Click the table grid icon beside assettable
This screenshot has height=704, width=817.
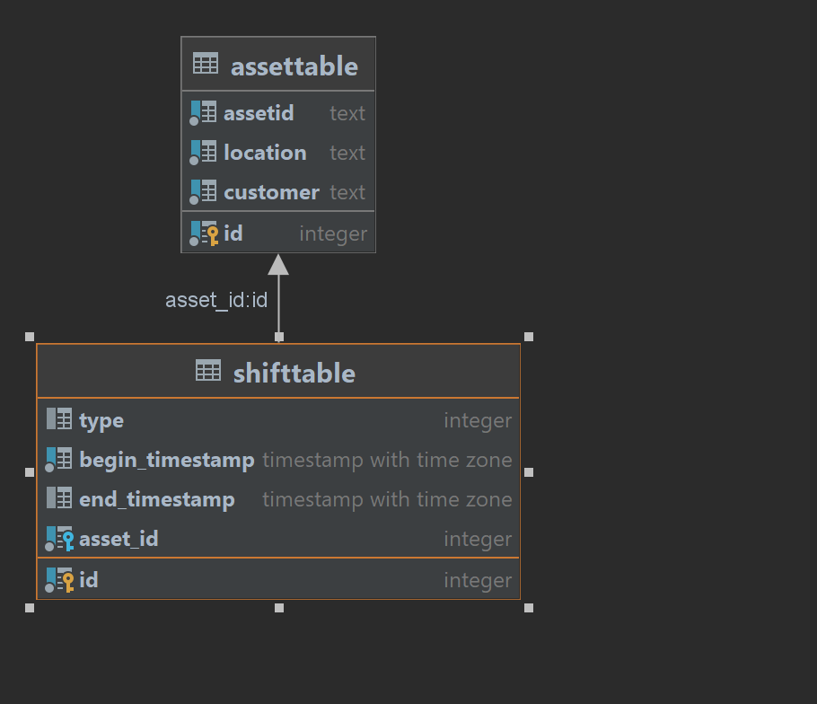[206, 64]
